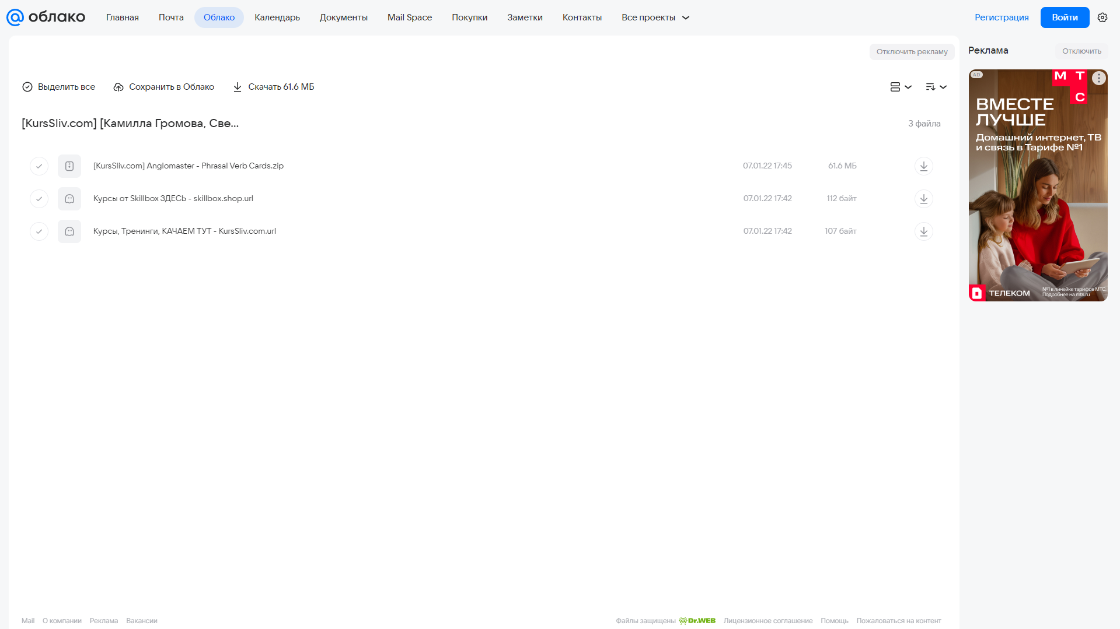Screen dimensions: 1120x629
Task: Open the Календарь tab
Action: (x=277, y=17)
